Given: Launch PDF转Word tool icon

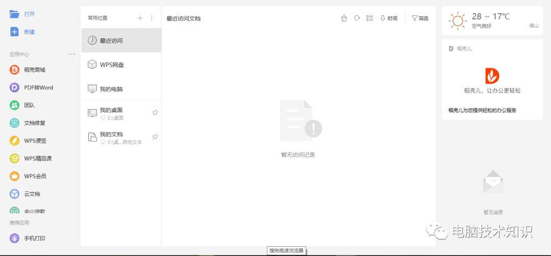Looking at the screenshot, I should [x=14, y=87].
